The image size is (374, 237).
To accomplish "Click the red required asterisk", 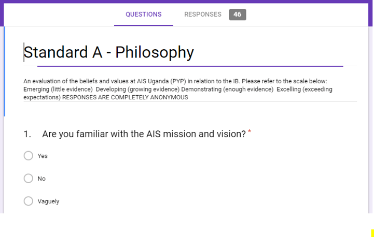I will 250,132.
